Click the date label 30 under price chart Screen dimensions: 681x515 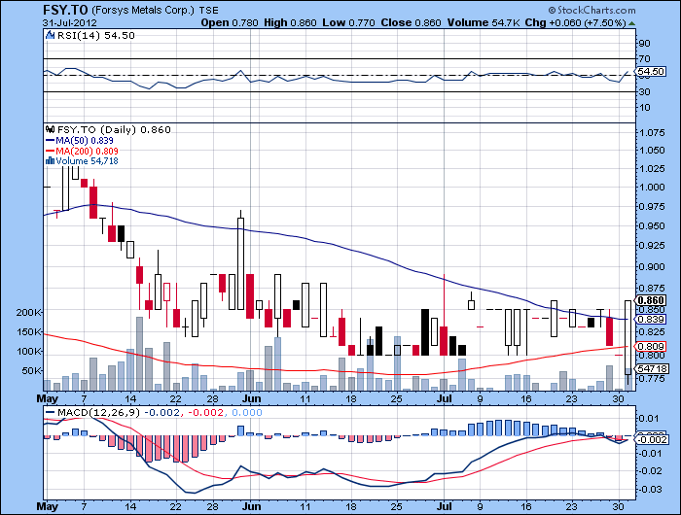click(618, 398)
